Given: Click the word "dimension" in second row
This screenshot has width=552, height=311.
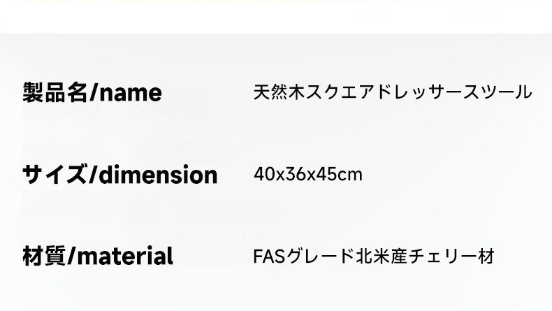Looking at the screenshot, I should click(x=158, y=174).
